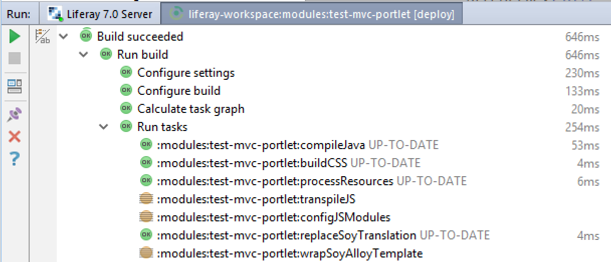This screenshot has height=262, width=611.
Task: Click OK status icon beside Run tasks
Action: click(126, 126)
